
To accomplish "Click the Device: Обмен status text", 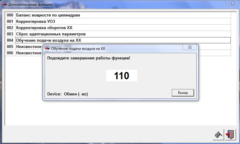I will (67, 94).
